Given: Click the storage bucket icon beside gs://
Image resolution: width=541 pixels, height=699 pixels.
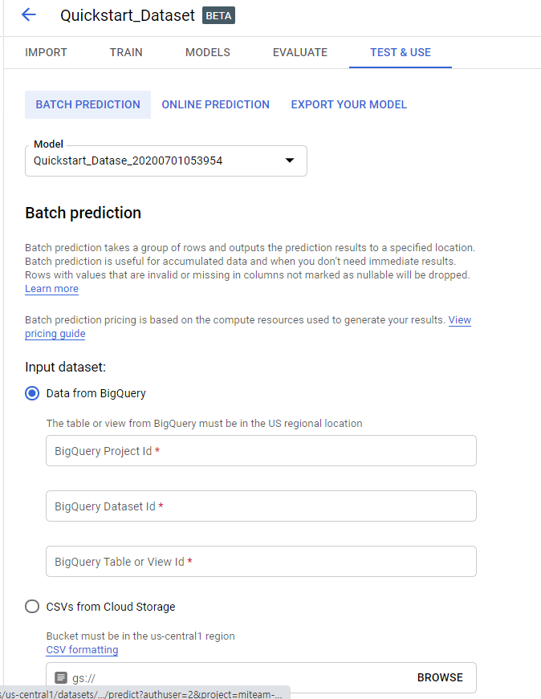Looking at the screenshot, I should pyautogui.click(x=60, y=677).
